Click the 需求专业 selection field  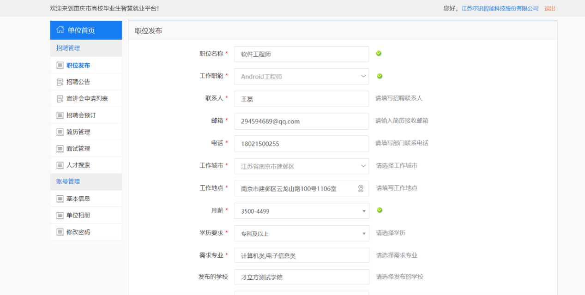click(x=301, y=255)
